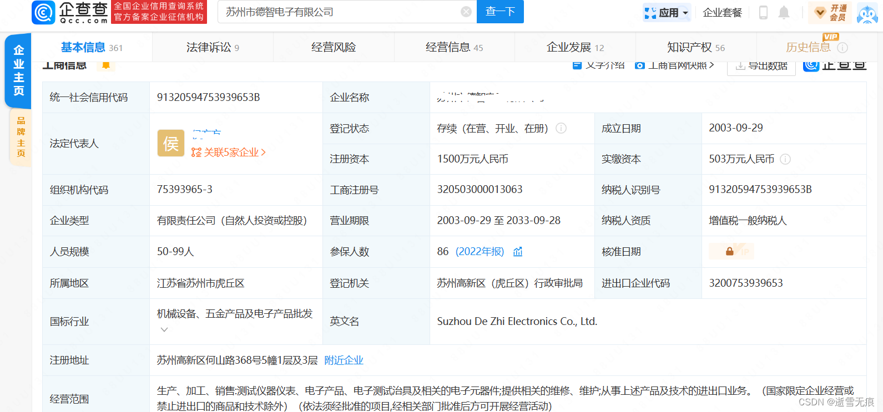Click the Qichacha logo icon
Image resolution: width=883 pixels, height=412 pixels.
(x=44, y=12)
